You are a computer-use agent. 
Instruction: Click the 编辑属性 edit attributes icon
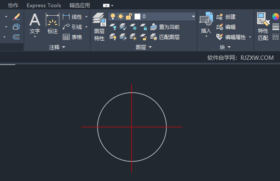[220, 37]
